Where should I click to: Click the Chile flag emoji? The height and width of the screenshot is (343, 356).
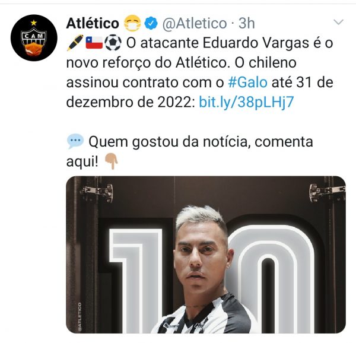point(94,43)
